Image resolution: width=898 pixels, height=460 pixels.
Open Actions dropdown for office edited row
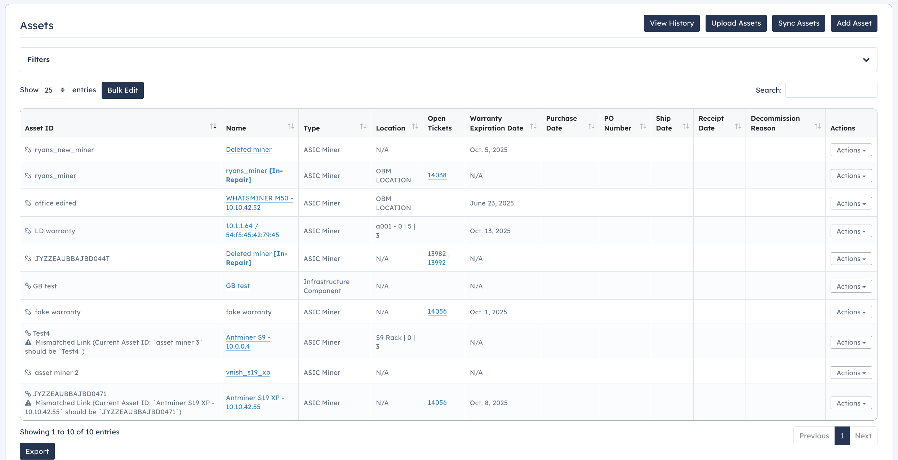tap(851, 203)
